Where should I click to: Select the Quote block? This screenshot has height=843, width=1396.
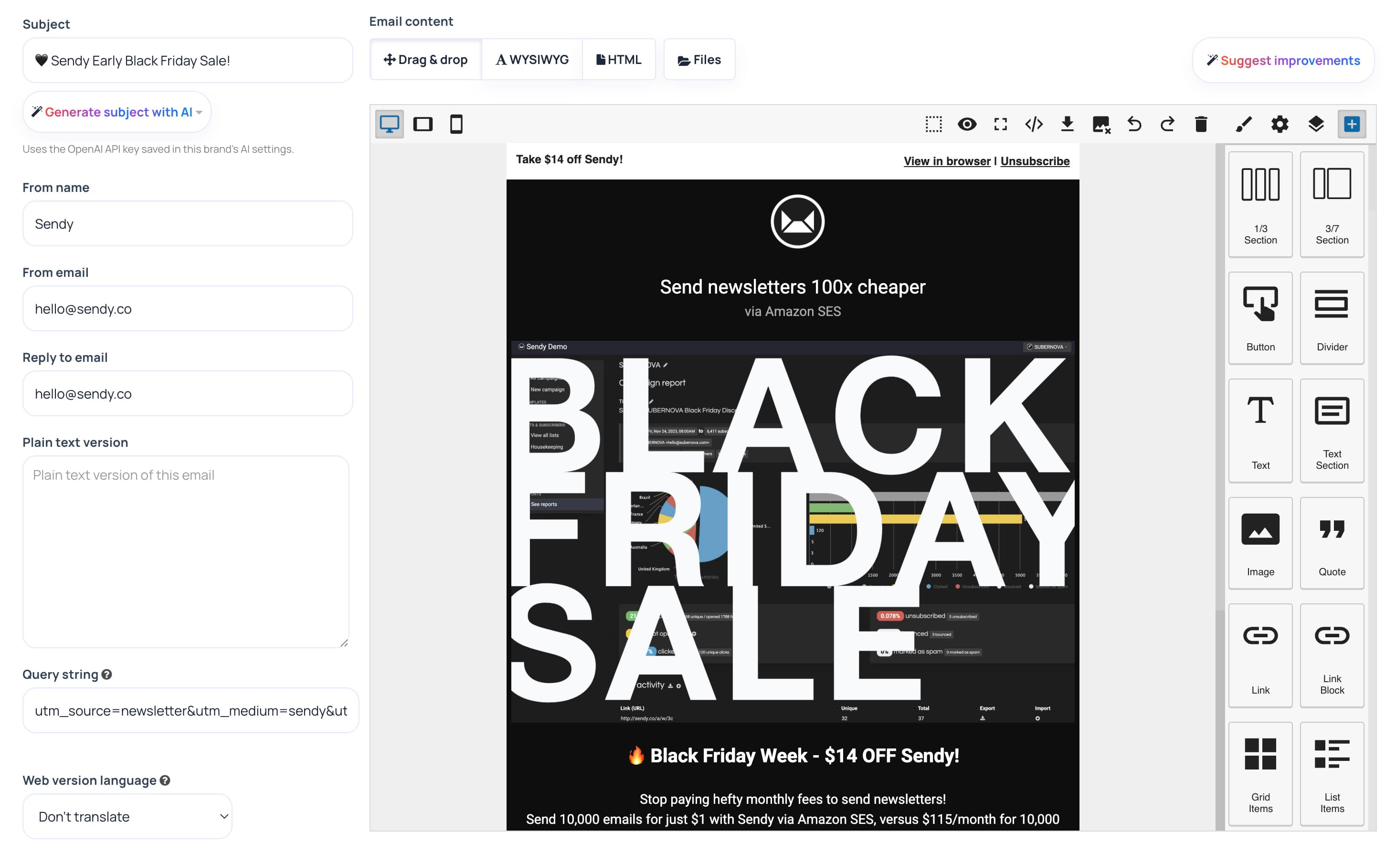[1332, 543]
